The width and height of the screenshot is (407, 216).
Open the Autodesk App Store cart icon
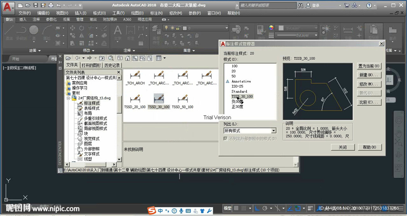tap(347, 5)
